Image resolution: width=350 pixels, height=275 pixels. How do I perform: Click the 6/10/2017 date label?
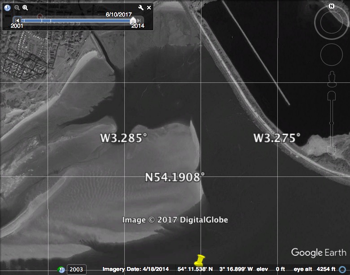[119, 14]
